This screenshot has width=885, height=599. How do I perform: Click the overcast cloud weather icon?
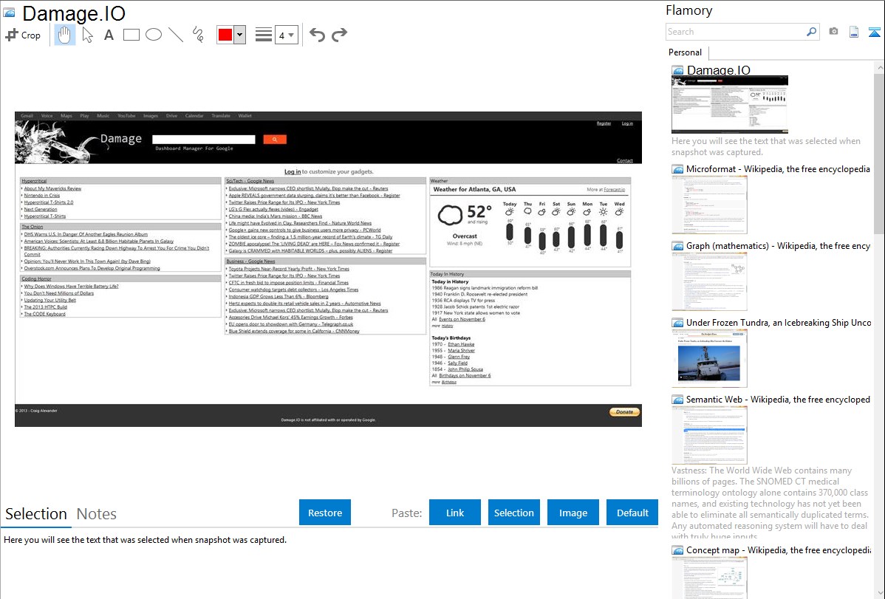451,215
